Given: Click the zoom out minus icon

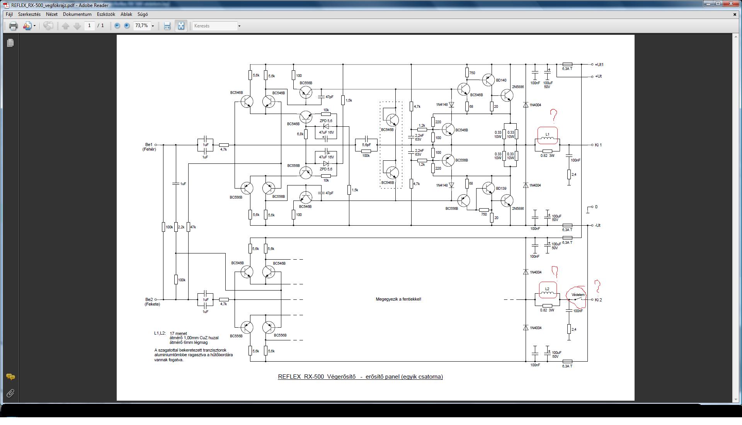Looking at the screenshot, I should [117, 26].
